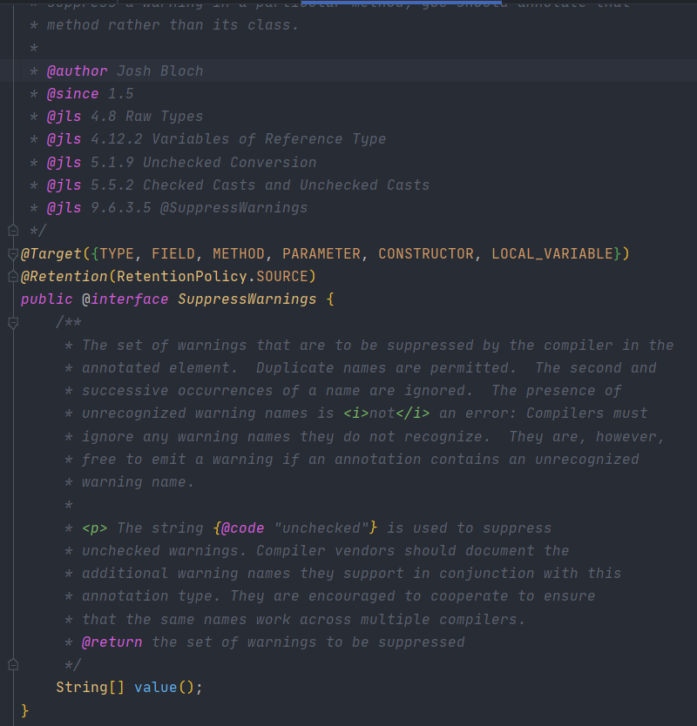
Task: Click the blue horizontal scrollbar thumb at top
Action: (402, 3)
